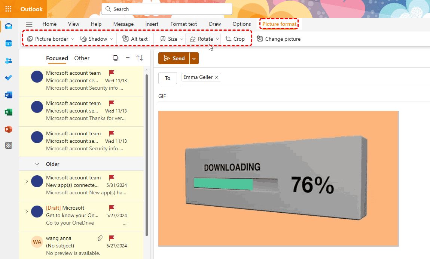
Task: Switch to the Home tab
Action: (49, 24)
